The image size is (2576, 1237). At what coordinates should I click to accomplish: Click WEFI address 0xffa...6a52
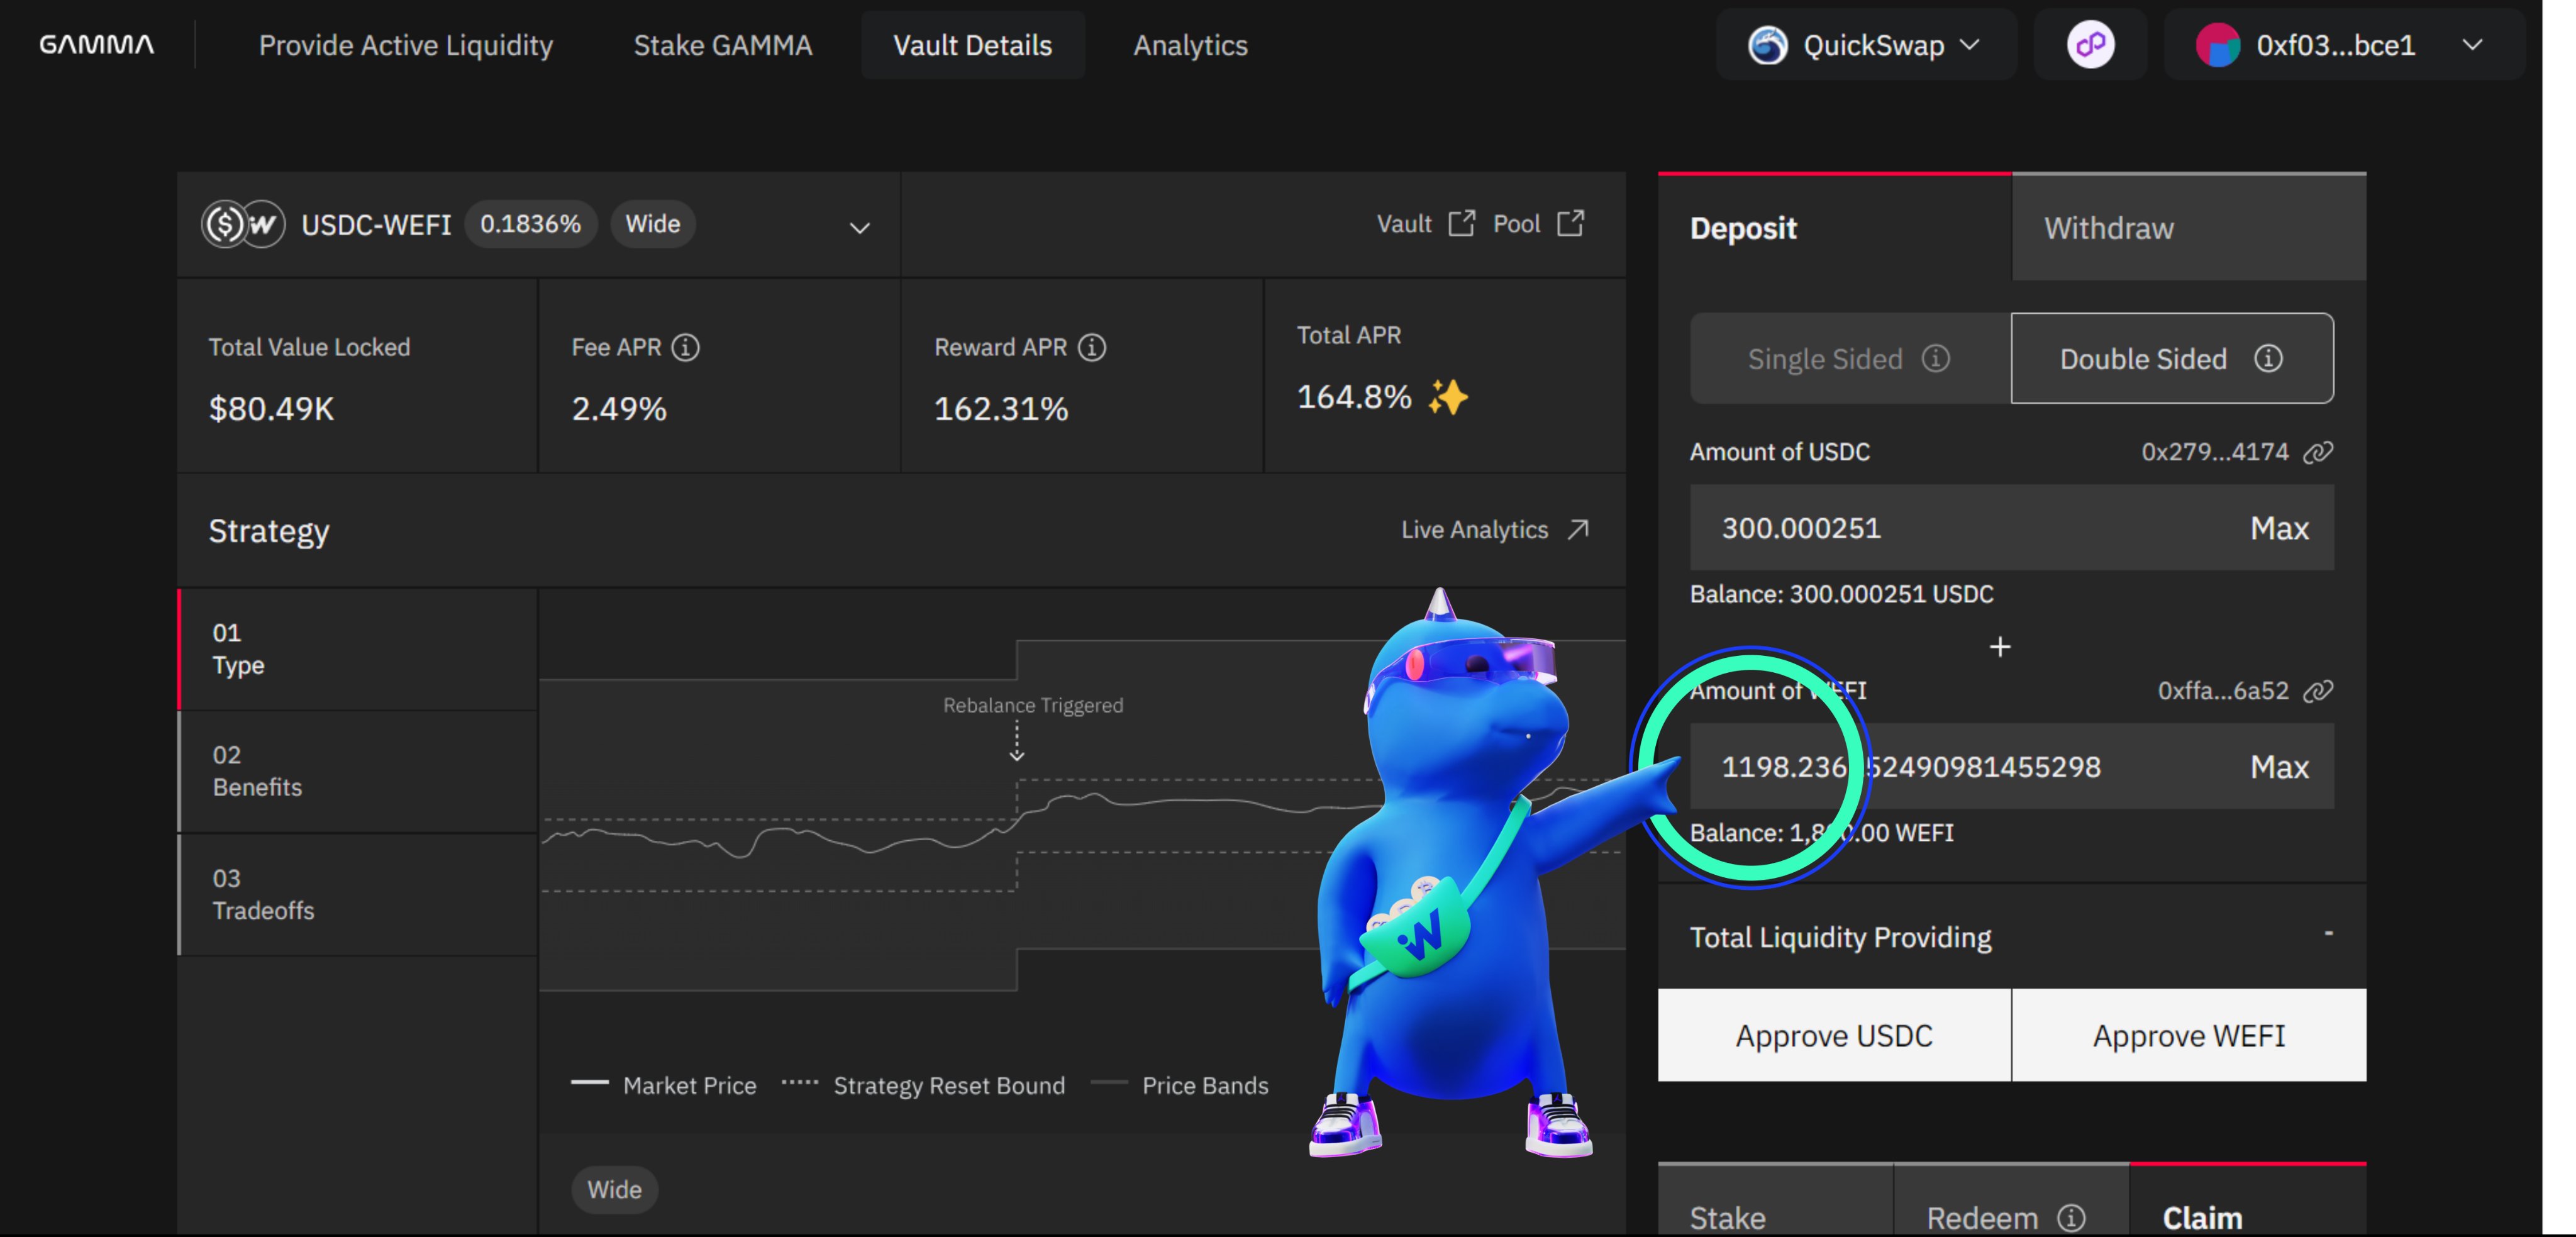(x=2222, y=691)
